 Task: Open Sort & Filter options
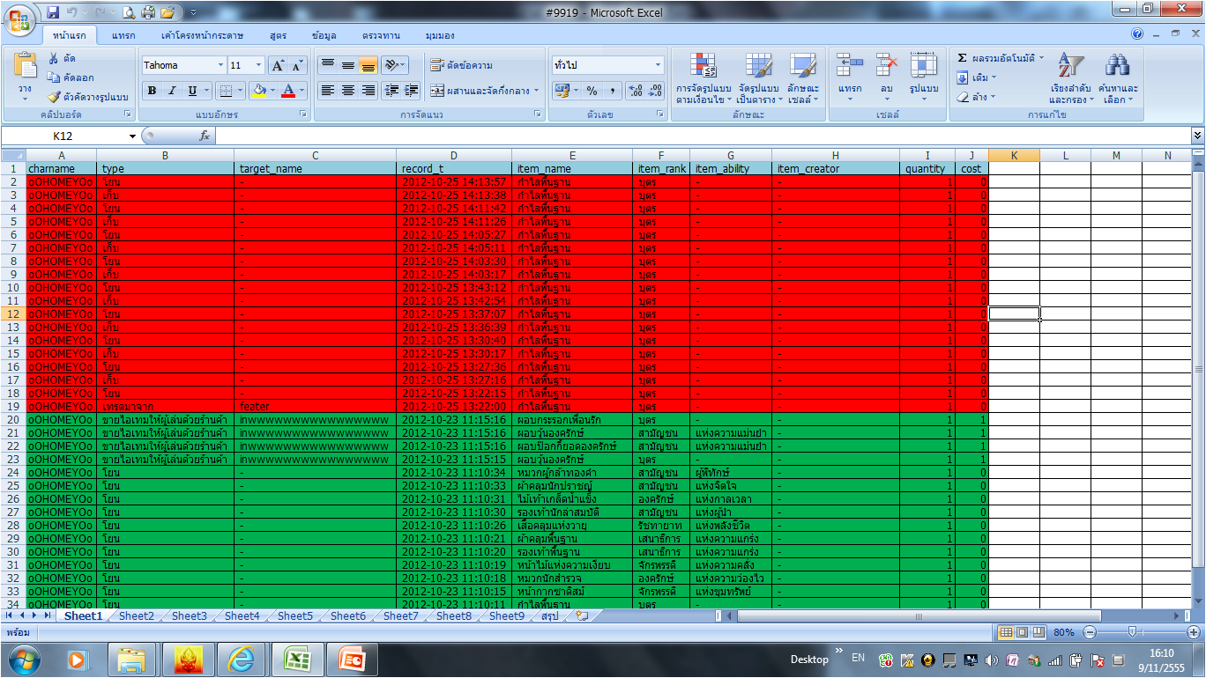click(x=1070, y=79)
